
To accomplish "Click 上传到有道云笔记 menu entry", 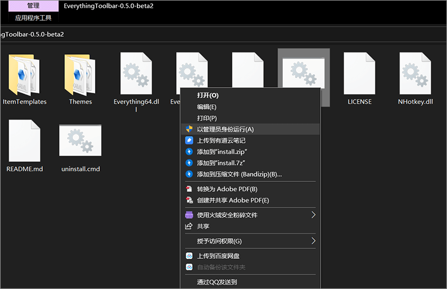I will (221, 141).
